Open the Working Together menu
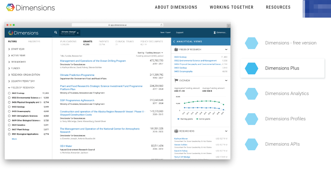 (232, 7)
